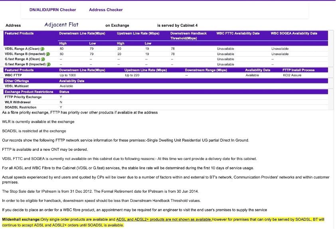
Task: Click info icon beside G.fast Range B (Impacted)
Action: (x=48, y=64)
